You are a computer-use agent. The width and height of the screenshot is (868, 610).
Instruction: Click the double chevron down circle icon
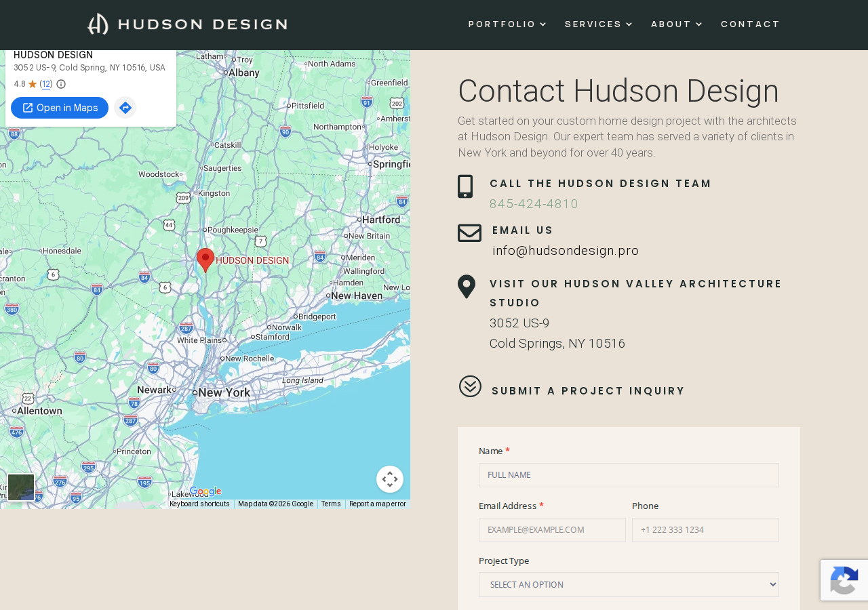point(470,386)
